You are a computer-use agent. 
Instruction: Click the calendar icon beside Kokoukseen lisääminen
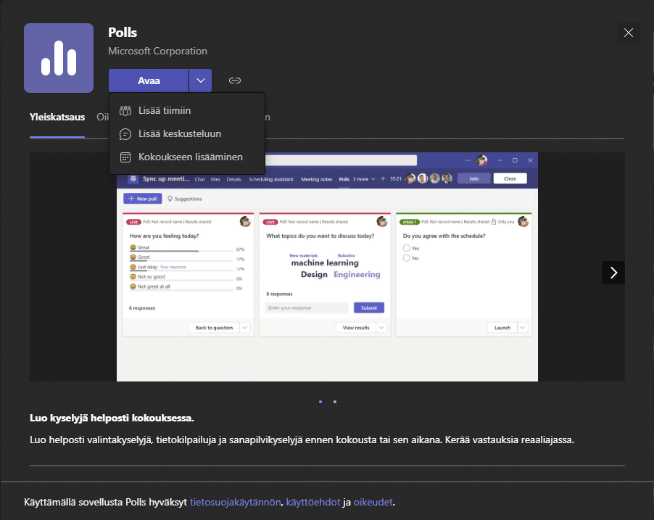(x=125, y=157)
